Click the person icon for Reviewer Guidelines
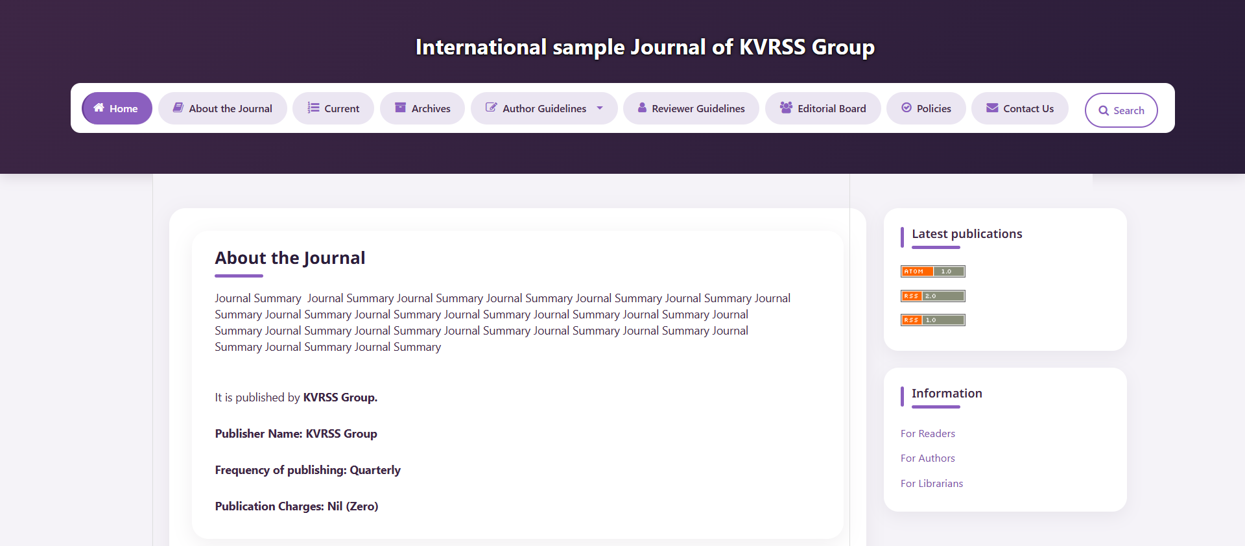 [642, 108]
